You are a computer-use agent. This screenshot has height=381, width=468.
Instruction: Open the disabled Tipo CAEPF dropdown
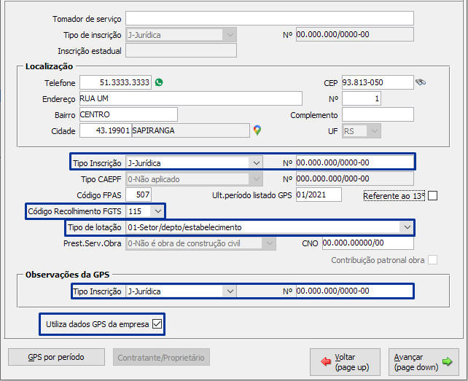click(195, 179)
